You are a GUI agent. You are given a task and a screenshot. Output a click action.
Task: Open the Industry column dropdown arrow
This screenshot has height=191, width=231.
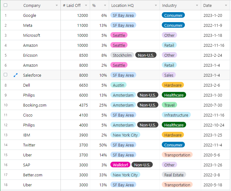coord(197,5)
